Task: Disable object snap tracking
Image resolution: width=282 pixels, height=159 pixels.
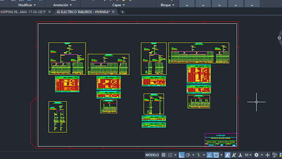Action: coord(209,155)
